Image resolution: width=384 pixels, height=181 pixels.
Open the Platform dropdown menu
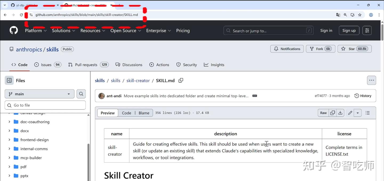coord(36,31)
